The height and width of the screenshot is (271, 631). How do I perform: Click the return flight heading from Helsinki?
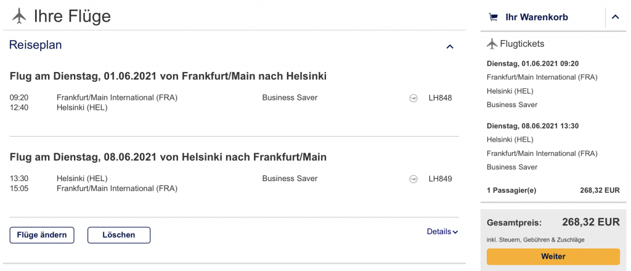point(168,157)
